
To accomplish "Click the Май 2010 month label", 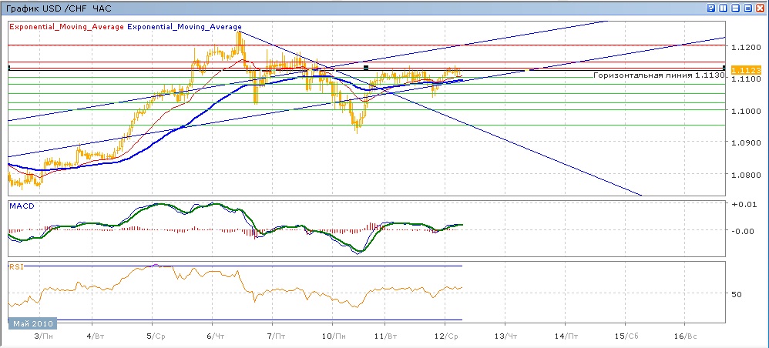I will point(29,323).
